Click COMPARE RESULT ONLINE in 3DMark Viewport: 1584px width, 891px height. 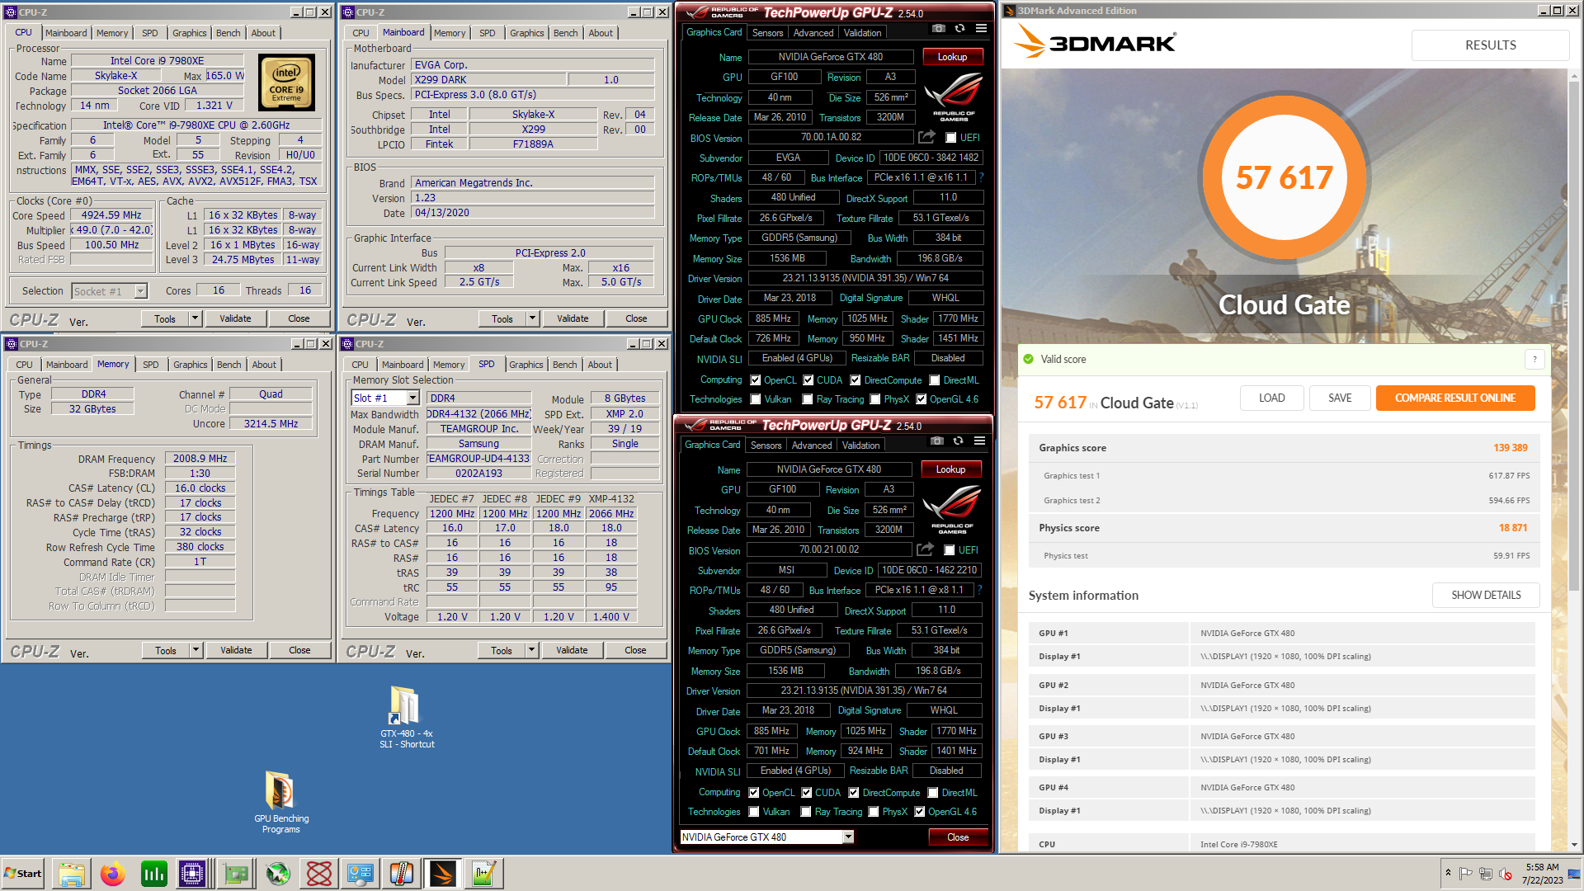click(x=1455, y=398)
